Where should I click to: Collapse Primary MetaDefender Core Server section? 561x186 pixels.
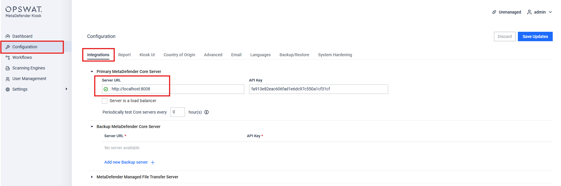click(x=92, y=72)
